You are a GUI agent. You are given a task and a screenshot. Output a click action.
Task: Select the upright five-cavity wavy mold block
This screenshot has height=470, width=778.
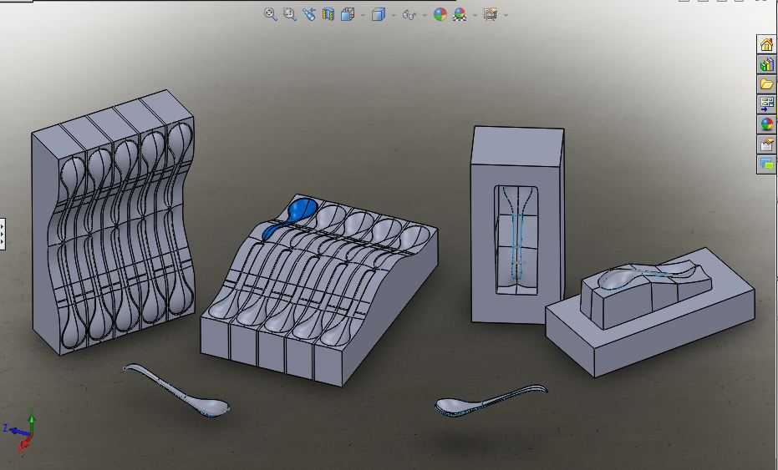(113, 223)
